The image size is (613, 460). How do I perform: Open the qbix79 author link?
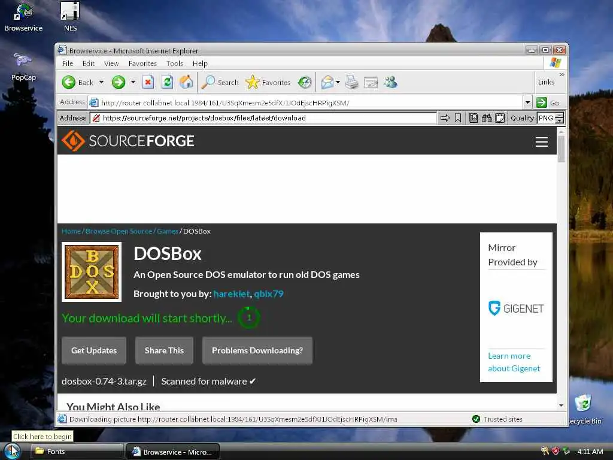coord(269,293)
